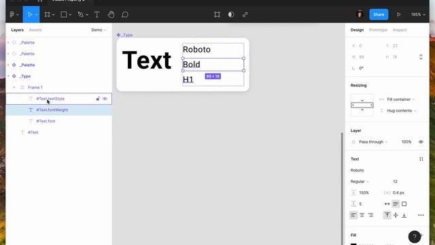Open the Regular font weight dropdown
435x245 pixels.
point(360,182)
